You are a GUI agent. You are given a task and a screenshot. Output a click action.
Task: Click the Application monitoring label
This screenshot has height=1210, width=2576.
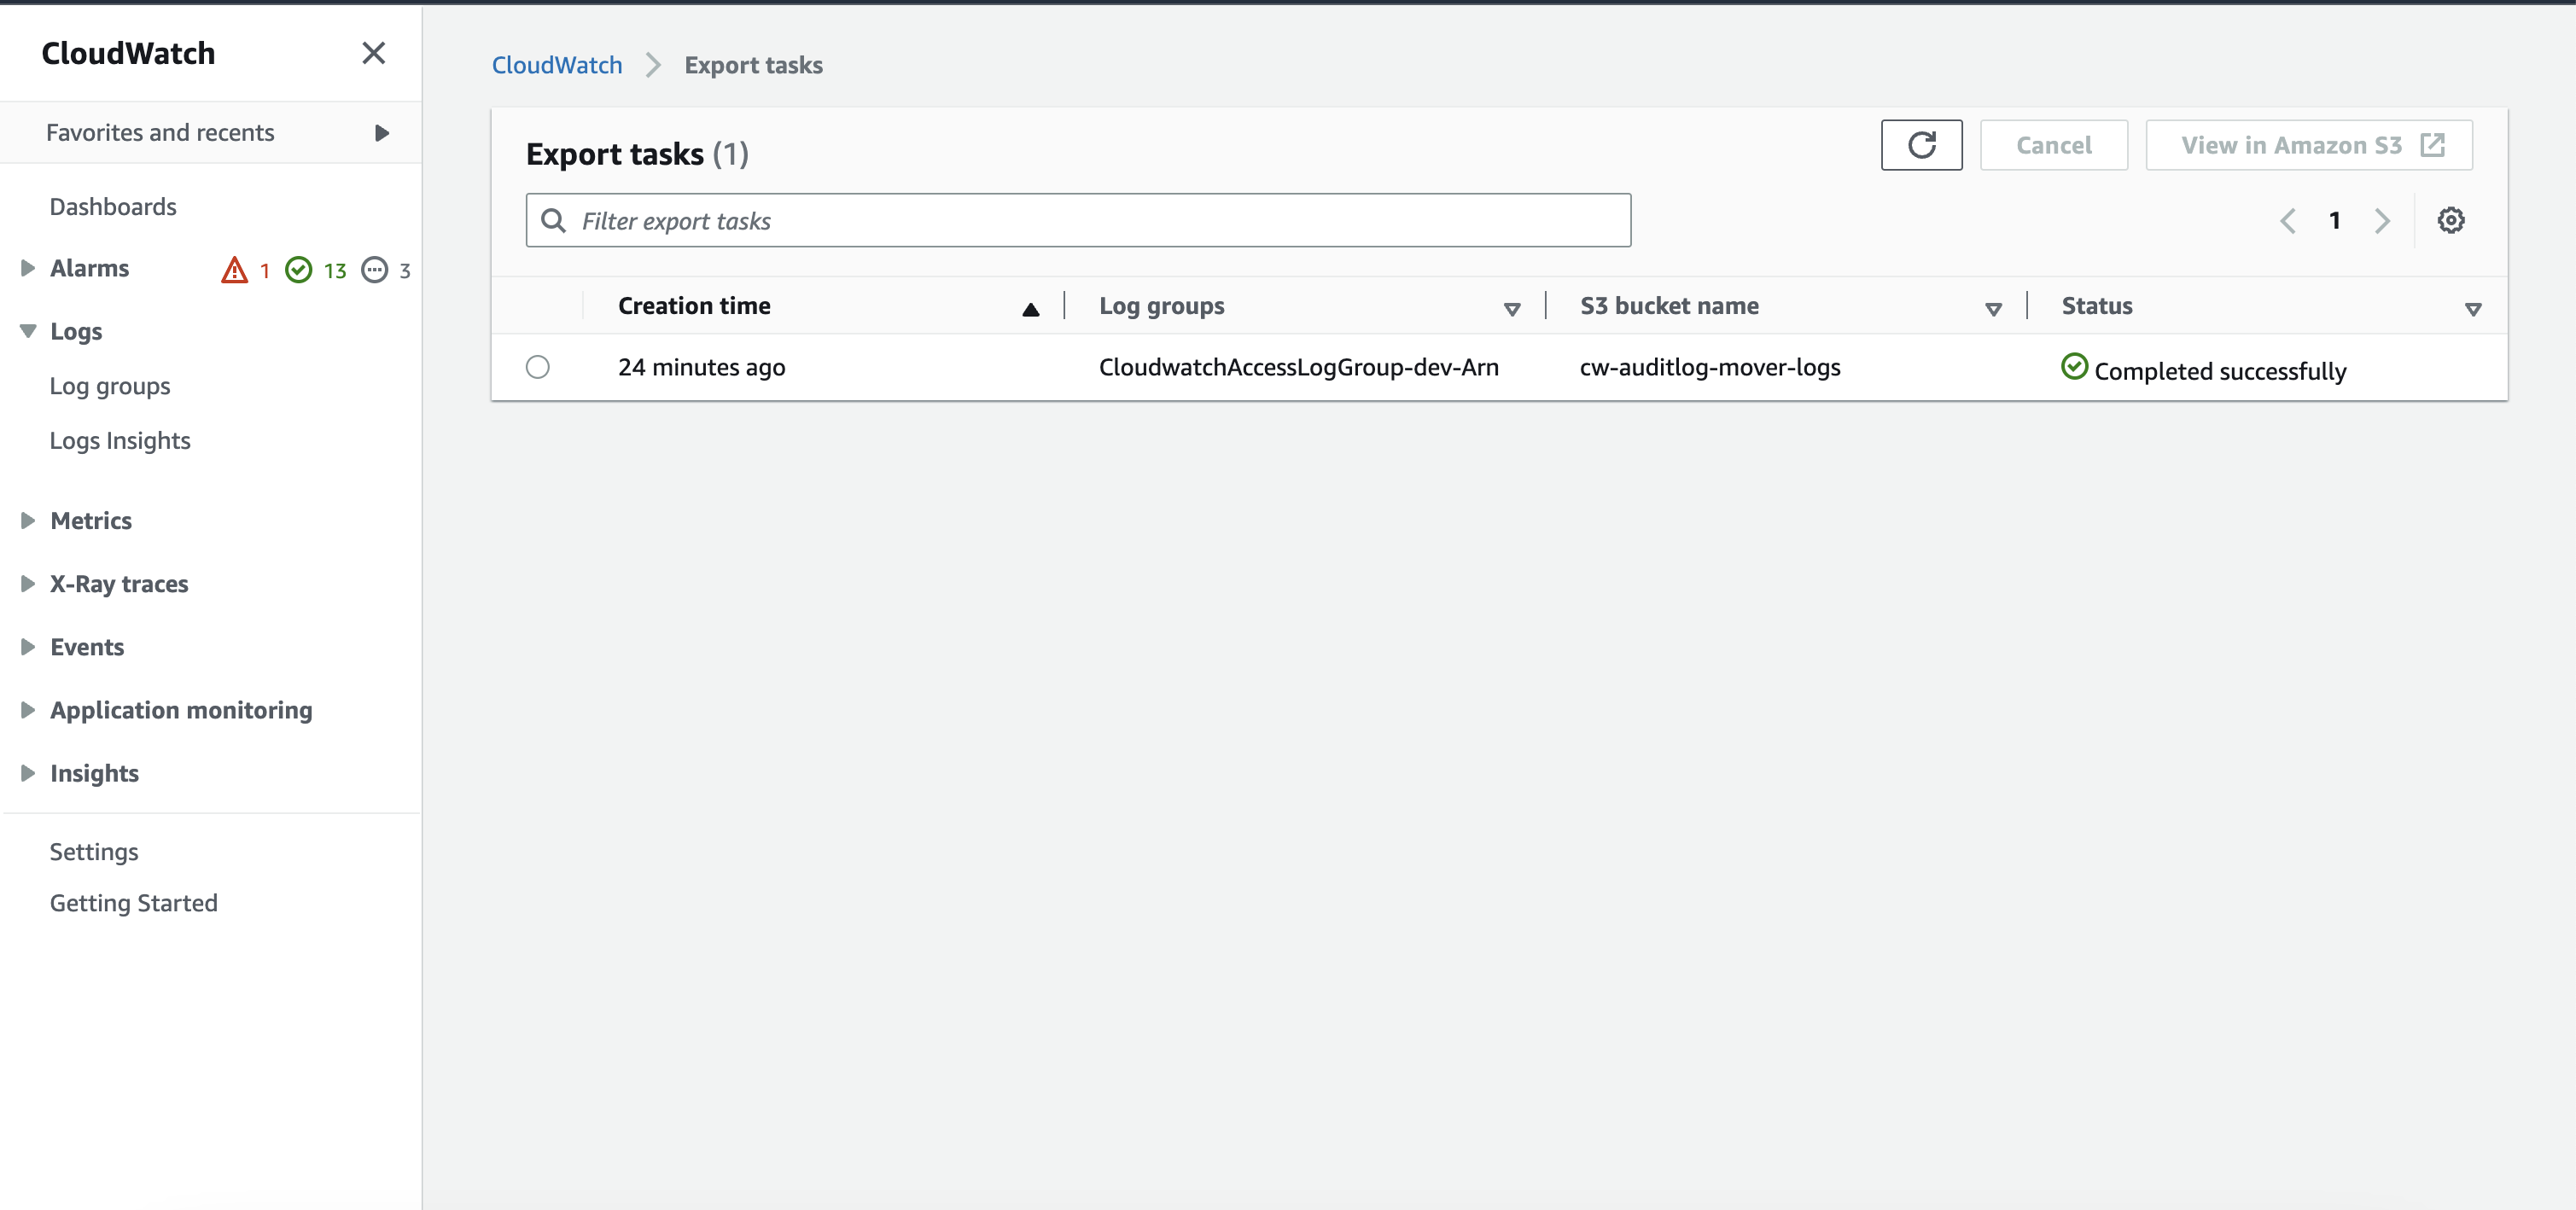181,710
